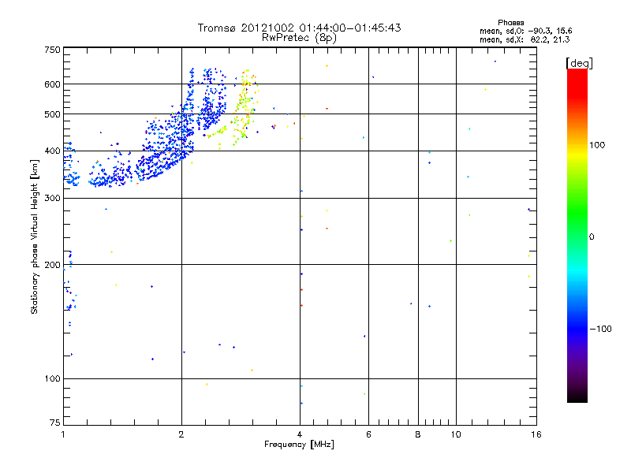Select the 'RwPretec (8p)' subtitle text
Viewport: 631px width, 473px height.
pos(299,38)
